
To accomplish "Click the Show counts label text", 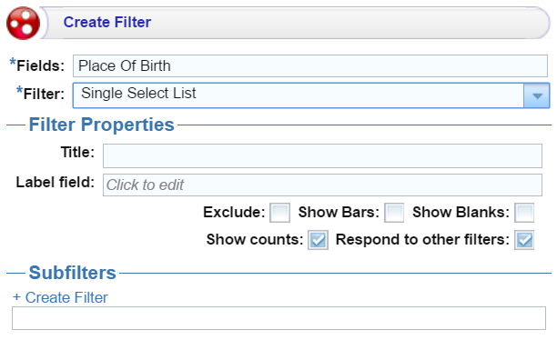I will [255, 240].
